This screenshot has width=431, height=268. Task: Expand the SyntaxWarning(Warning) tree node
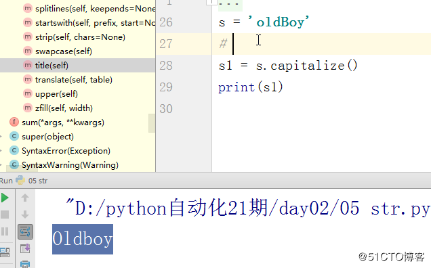coord(1,165)
